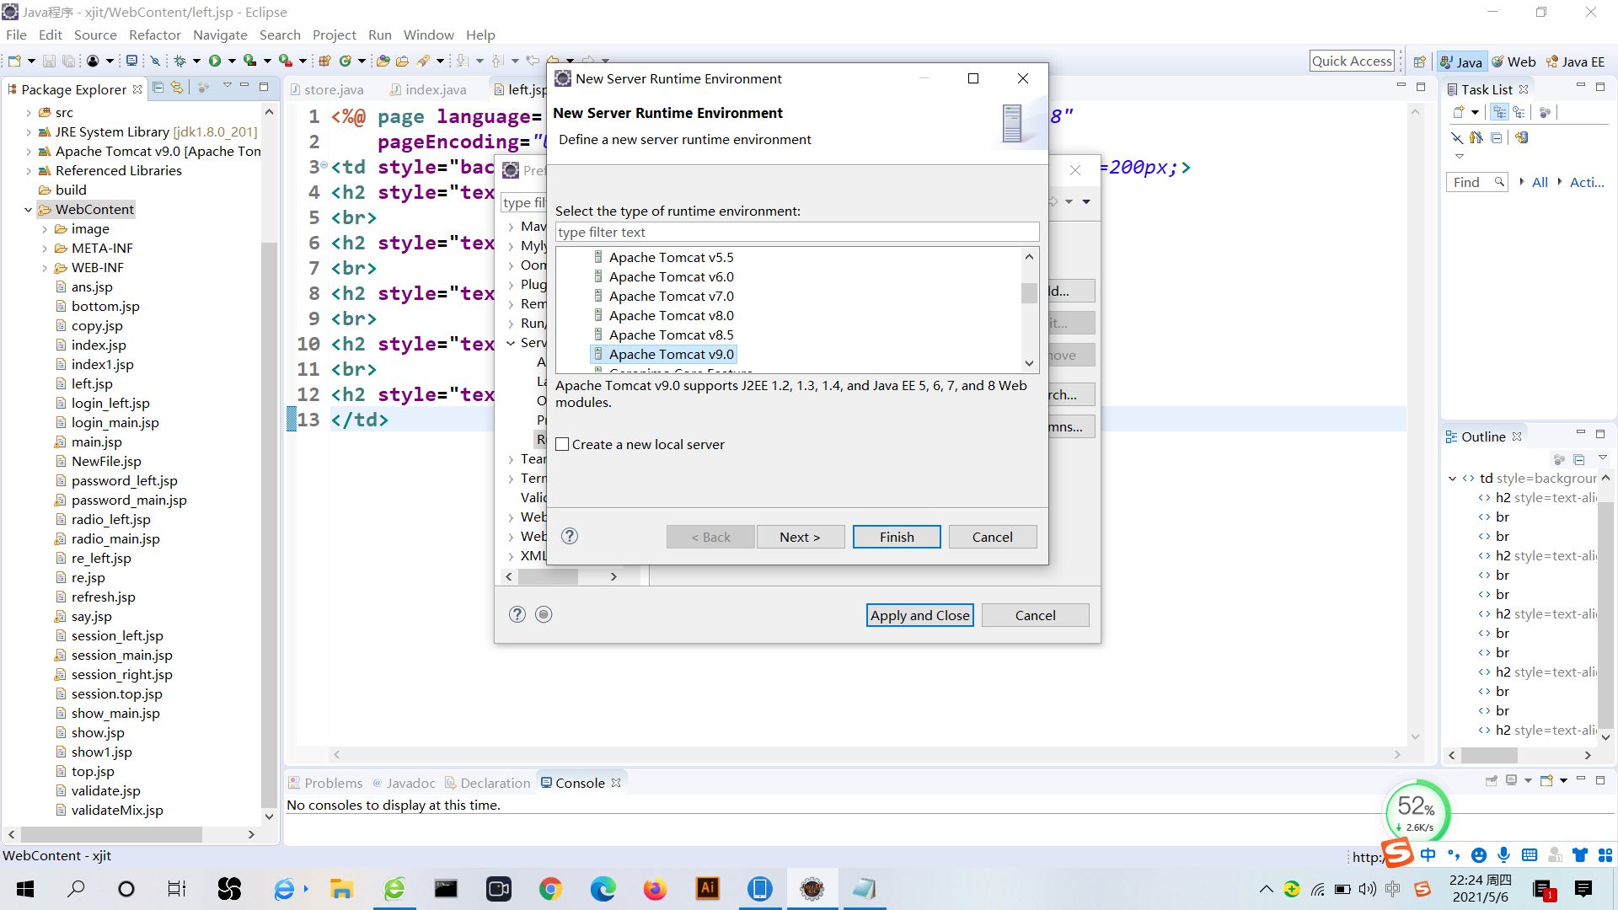
Task: Collapse all in Package Explorer
Action: [158, 88]
